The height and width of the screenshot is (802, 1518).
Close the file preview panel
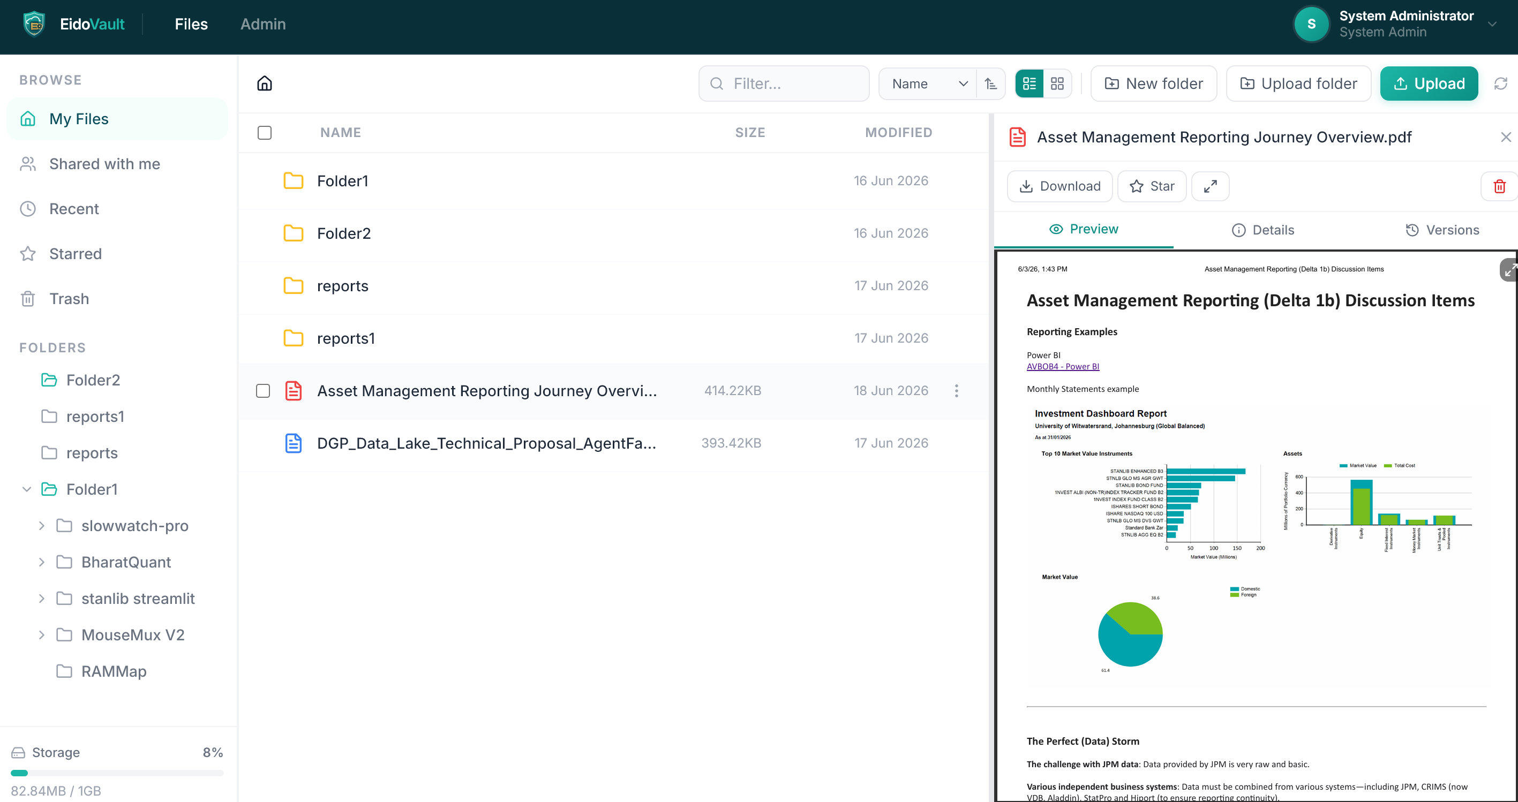[1506, 137]
